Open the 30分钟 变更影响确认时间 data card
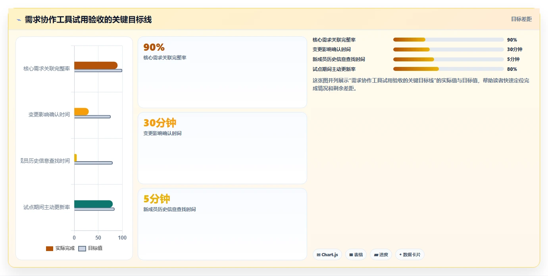This screenshot has height=276, width=548. (x=222, y=148)
